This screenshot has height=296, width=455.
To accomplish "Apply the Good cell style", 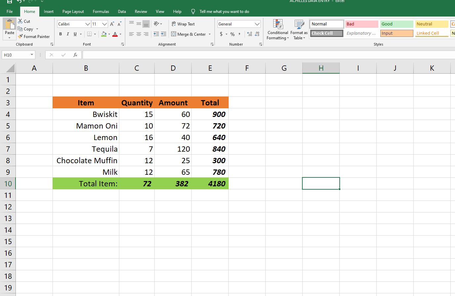I will tap(397, 24).
